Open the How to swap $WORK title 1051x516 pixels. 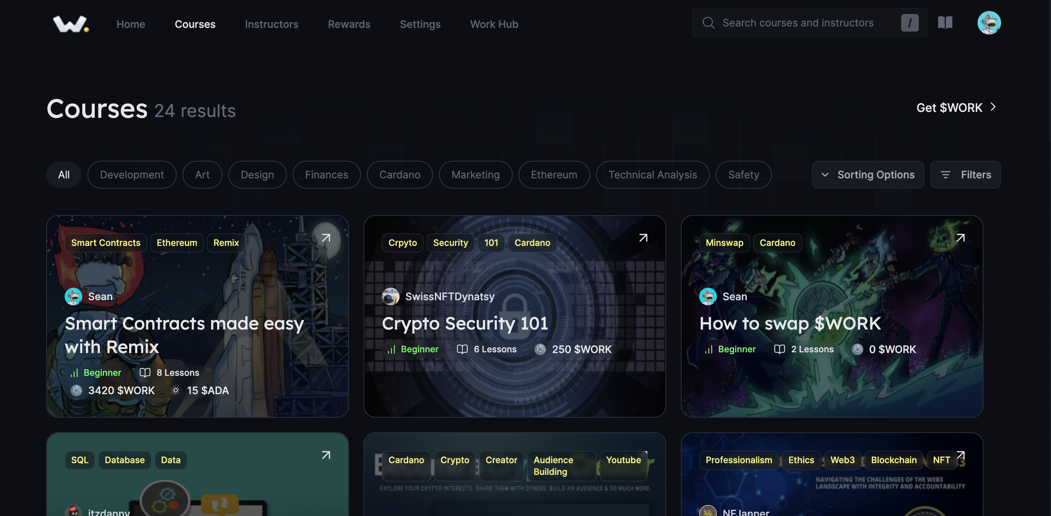coord(790,323)
